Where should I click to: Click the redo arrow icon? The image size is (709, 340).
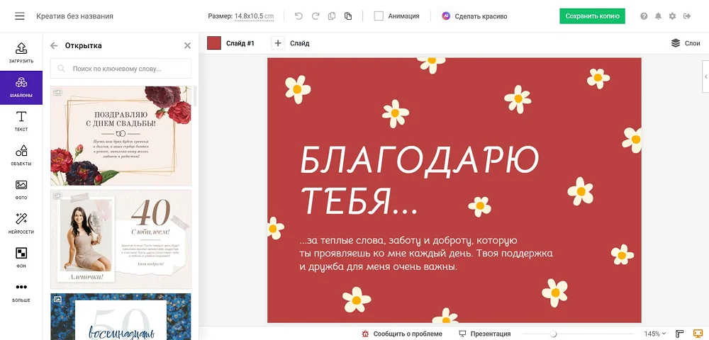[315, 16]
